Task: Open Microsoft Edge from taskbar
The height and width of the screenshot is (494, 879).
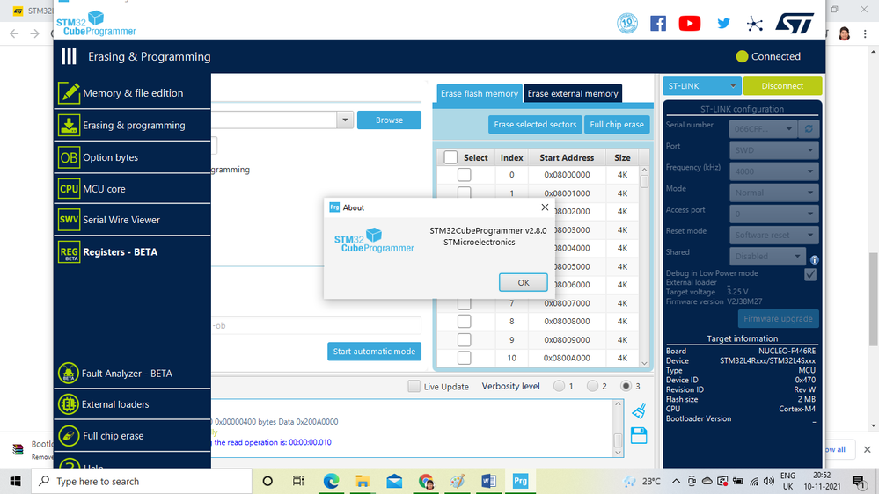Action: (331, 481)
